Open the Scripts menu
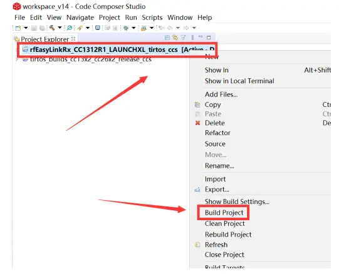This screenshot has width=339, height=274. pos(152,18)
